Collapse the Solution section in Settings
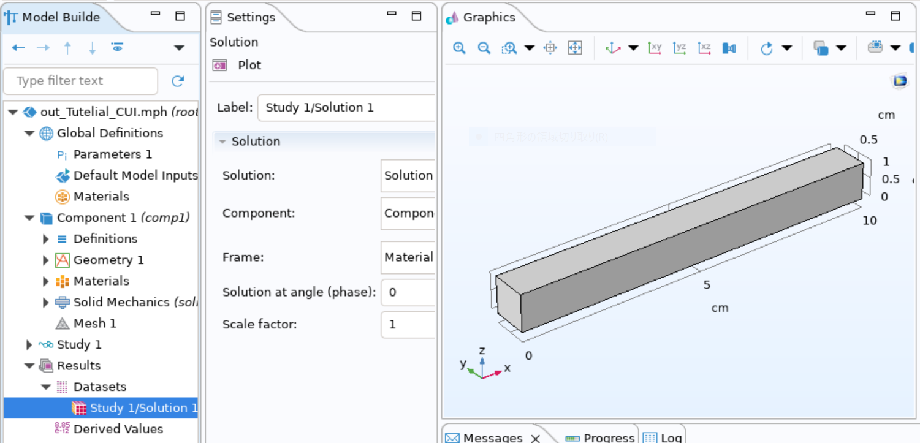 pos(222,141)
